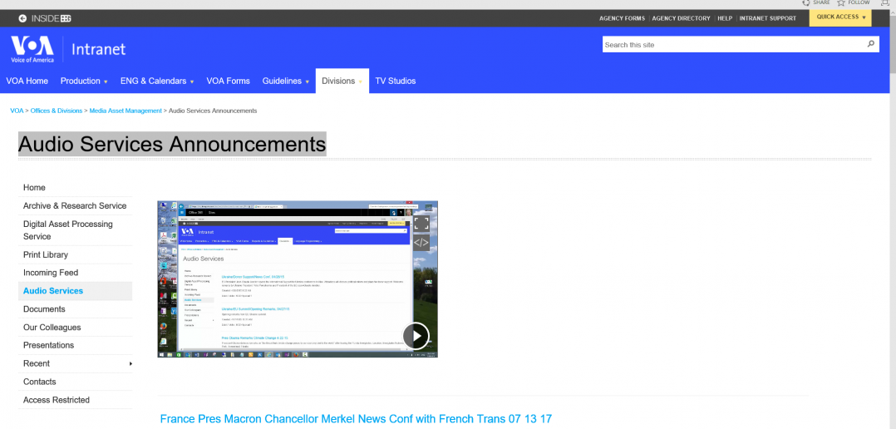
Task: Click the SHARE icon at top right
Action: pos(805,2)
